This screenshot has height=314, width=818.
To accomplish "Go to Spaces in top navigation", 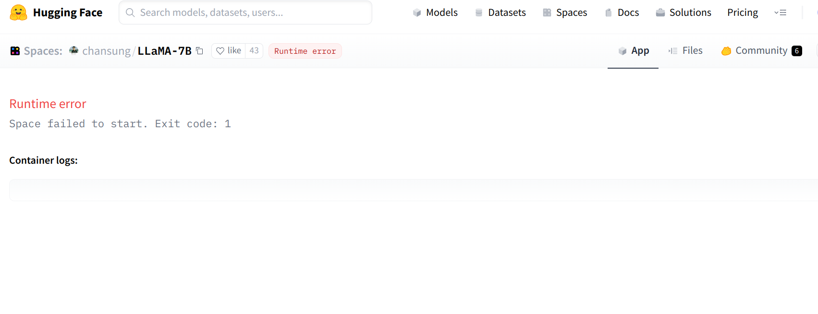I will [565, 12].
